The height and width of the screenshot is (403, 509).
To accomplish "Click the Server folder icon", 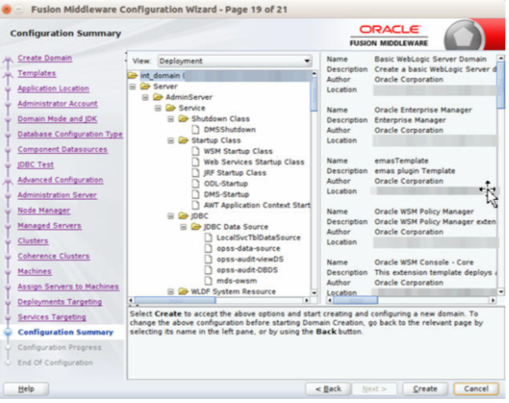I will [145, 87].
